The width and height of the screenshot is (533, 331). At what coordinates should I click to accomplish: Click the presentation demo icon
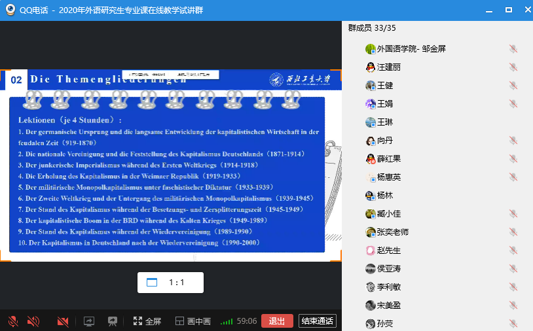113,321
